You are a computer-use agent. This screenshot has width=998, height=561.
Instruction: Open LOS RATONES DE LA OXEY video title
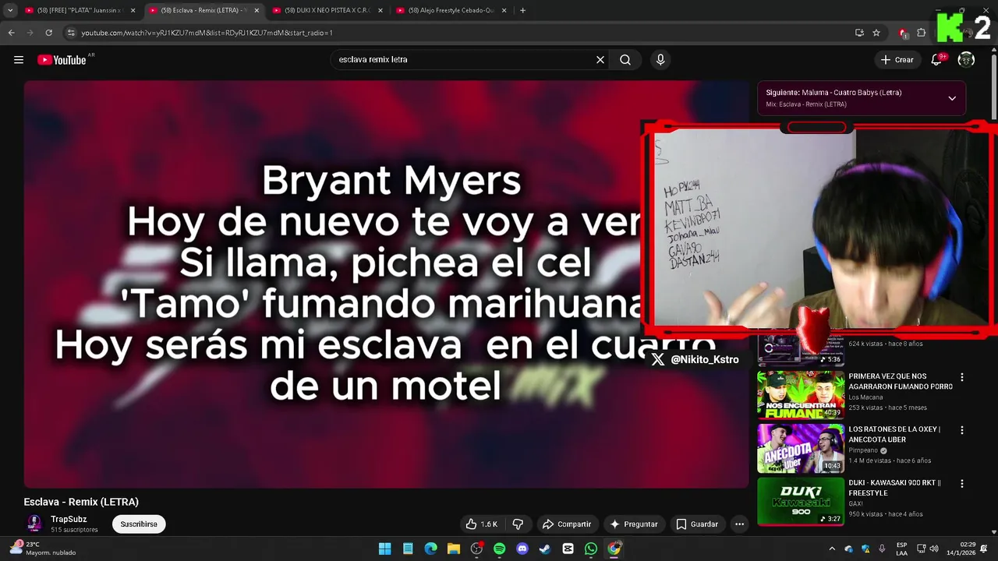click(894, 434)
